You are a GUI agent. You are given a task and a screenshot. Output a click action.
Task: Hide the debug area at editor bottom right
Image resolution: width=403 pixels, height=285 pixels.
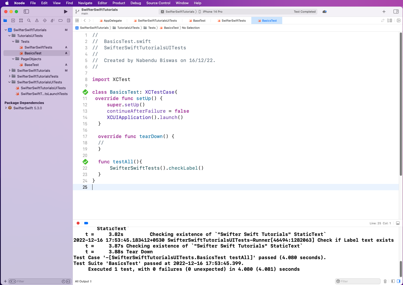(398, 223)
